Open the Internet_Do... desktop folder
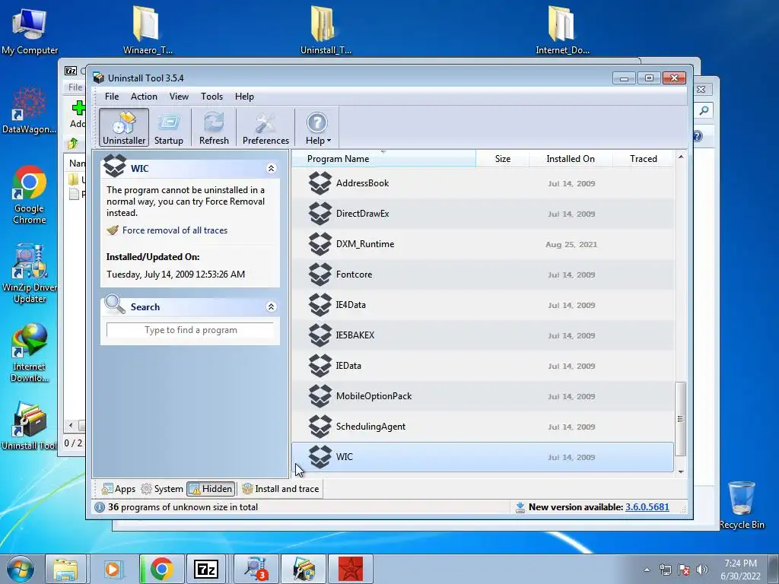This screenshot has height=584, width=779. click(x=562, y=30)
